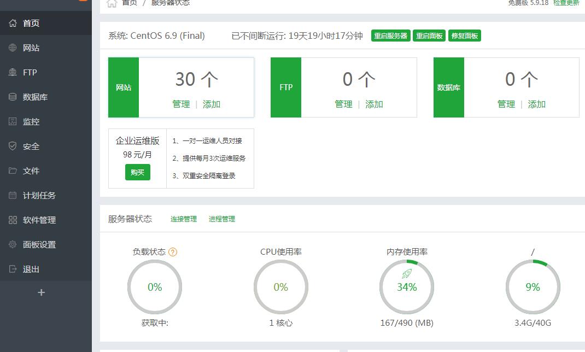Expand the sidebar with the plus button
The image size is (585, 352).
click(41, 292)
